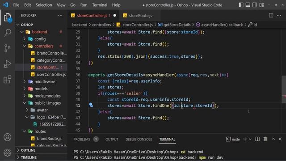Collapse the routes folder
286x161 pixels.
(40, 131)
